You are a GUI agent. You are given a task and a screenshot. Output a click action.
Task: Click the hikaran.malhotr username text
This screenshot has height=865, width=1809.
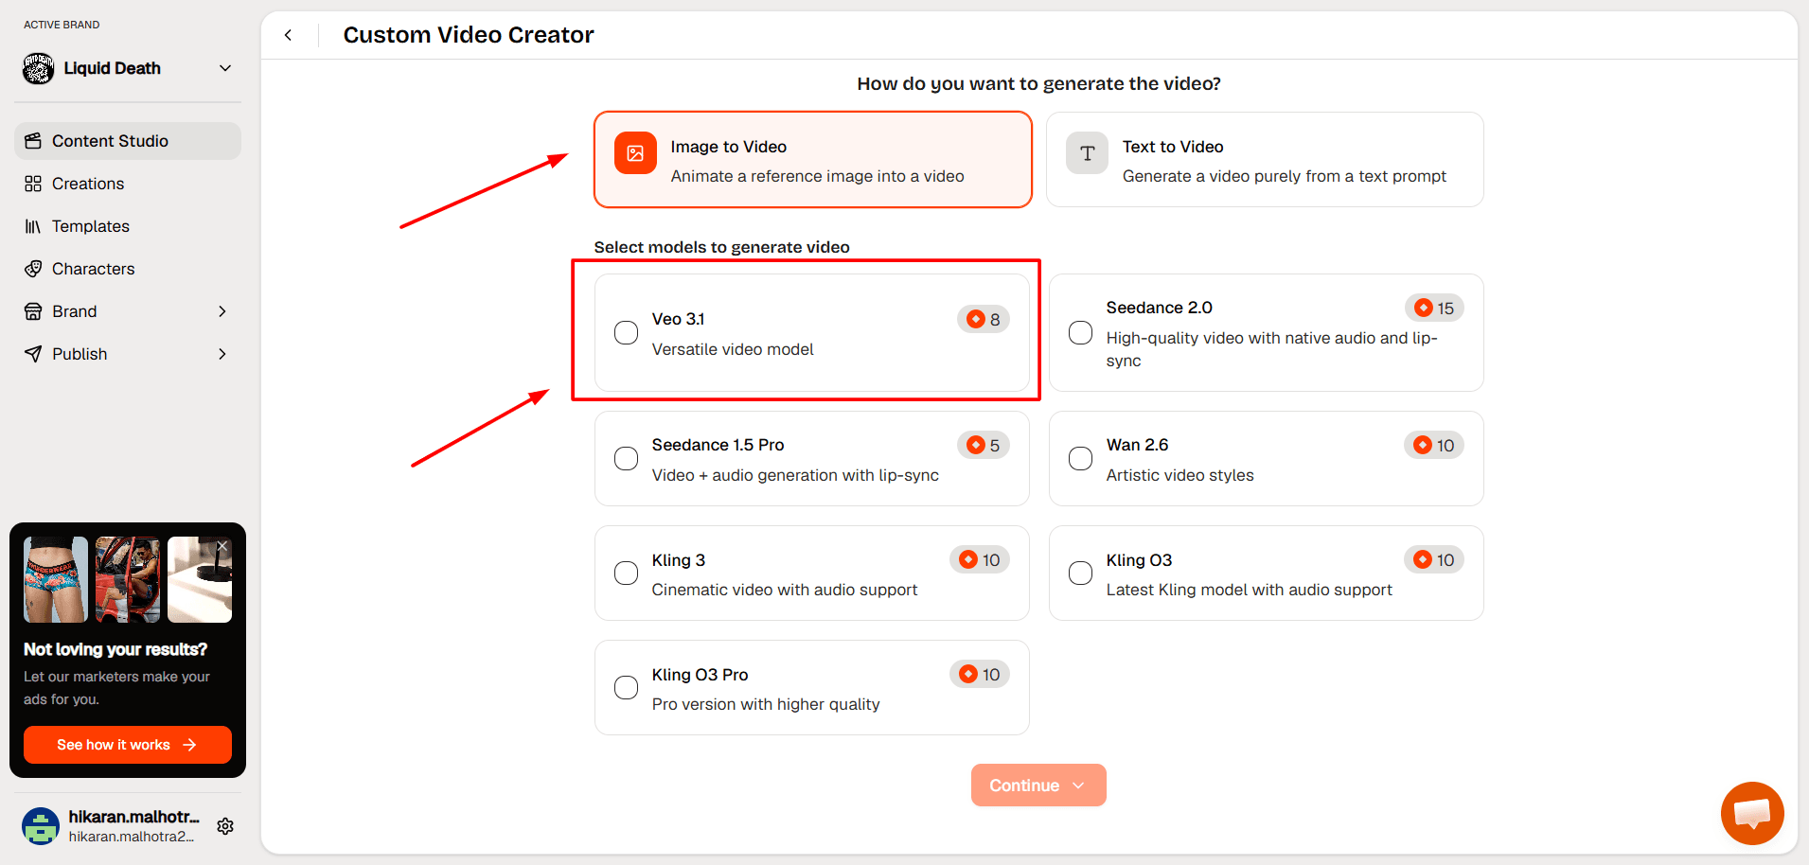[x=133, y=817]
